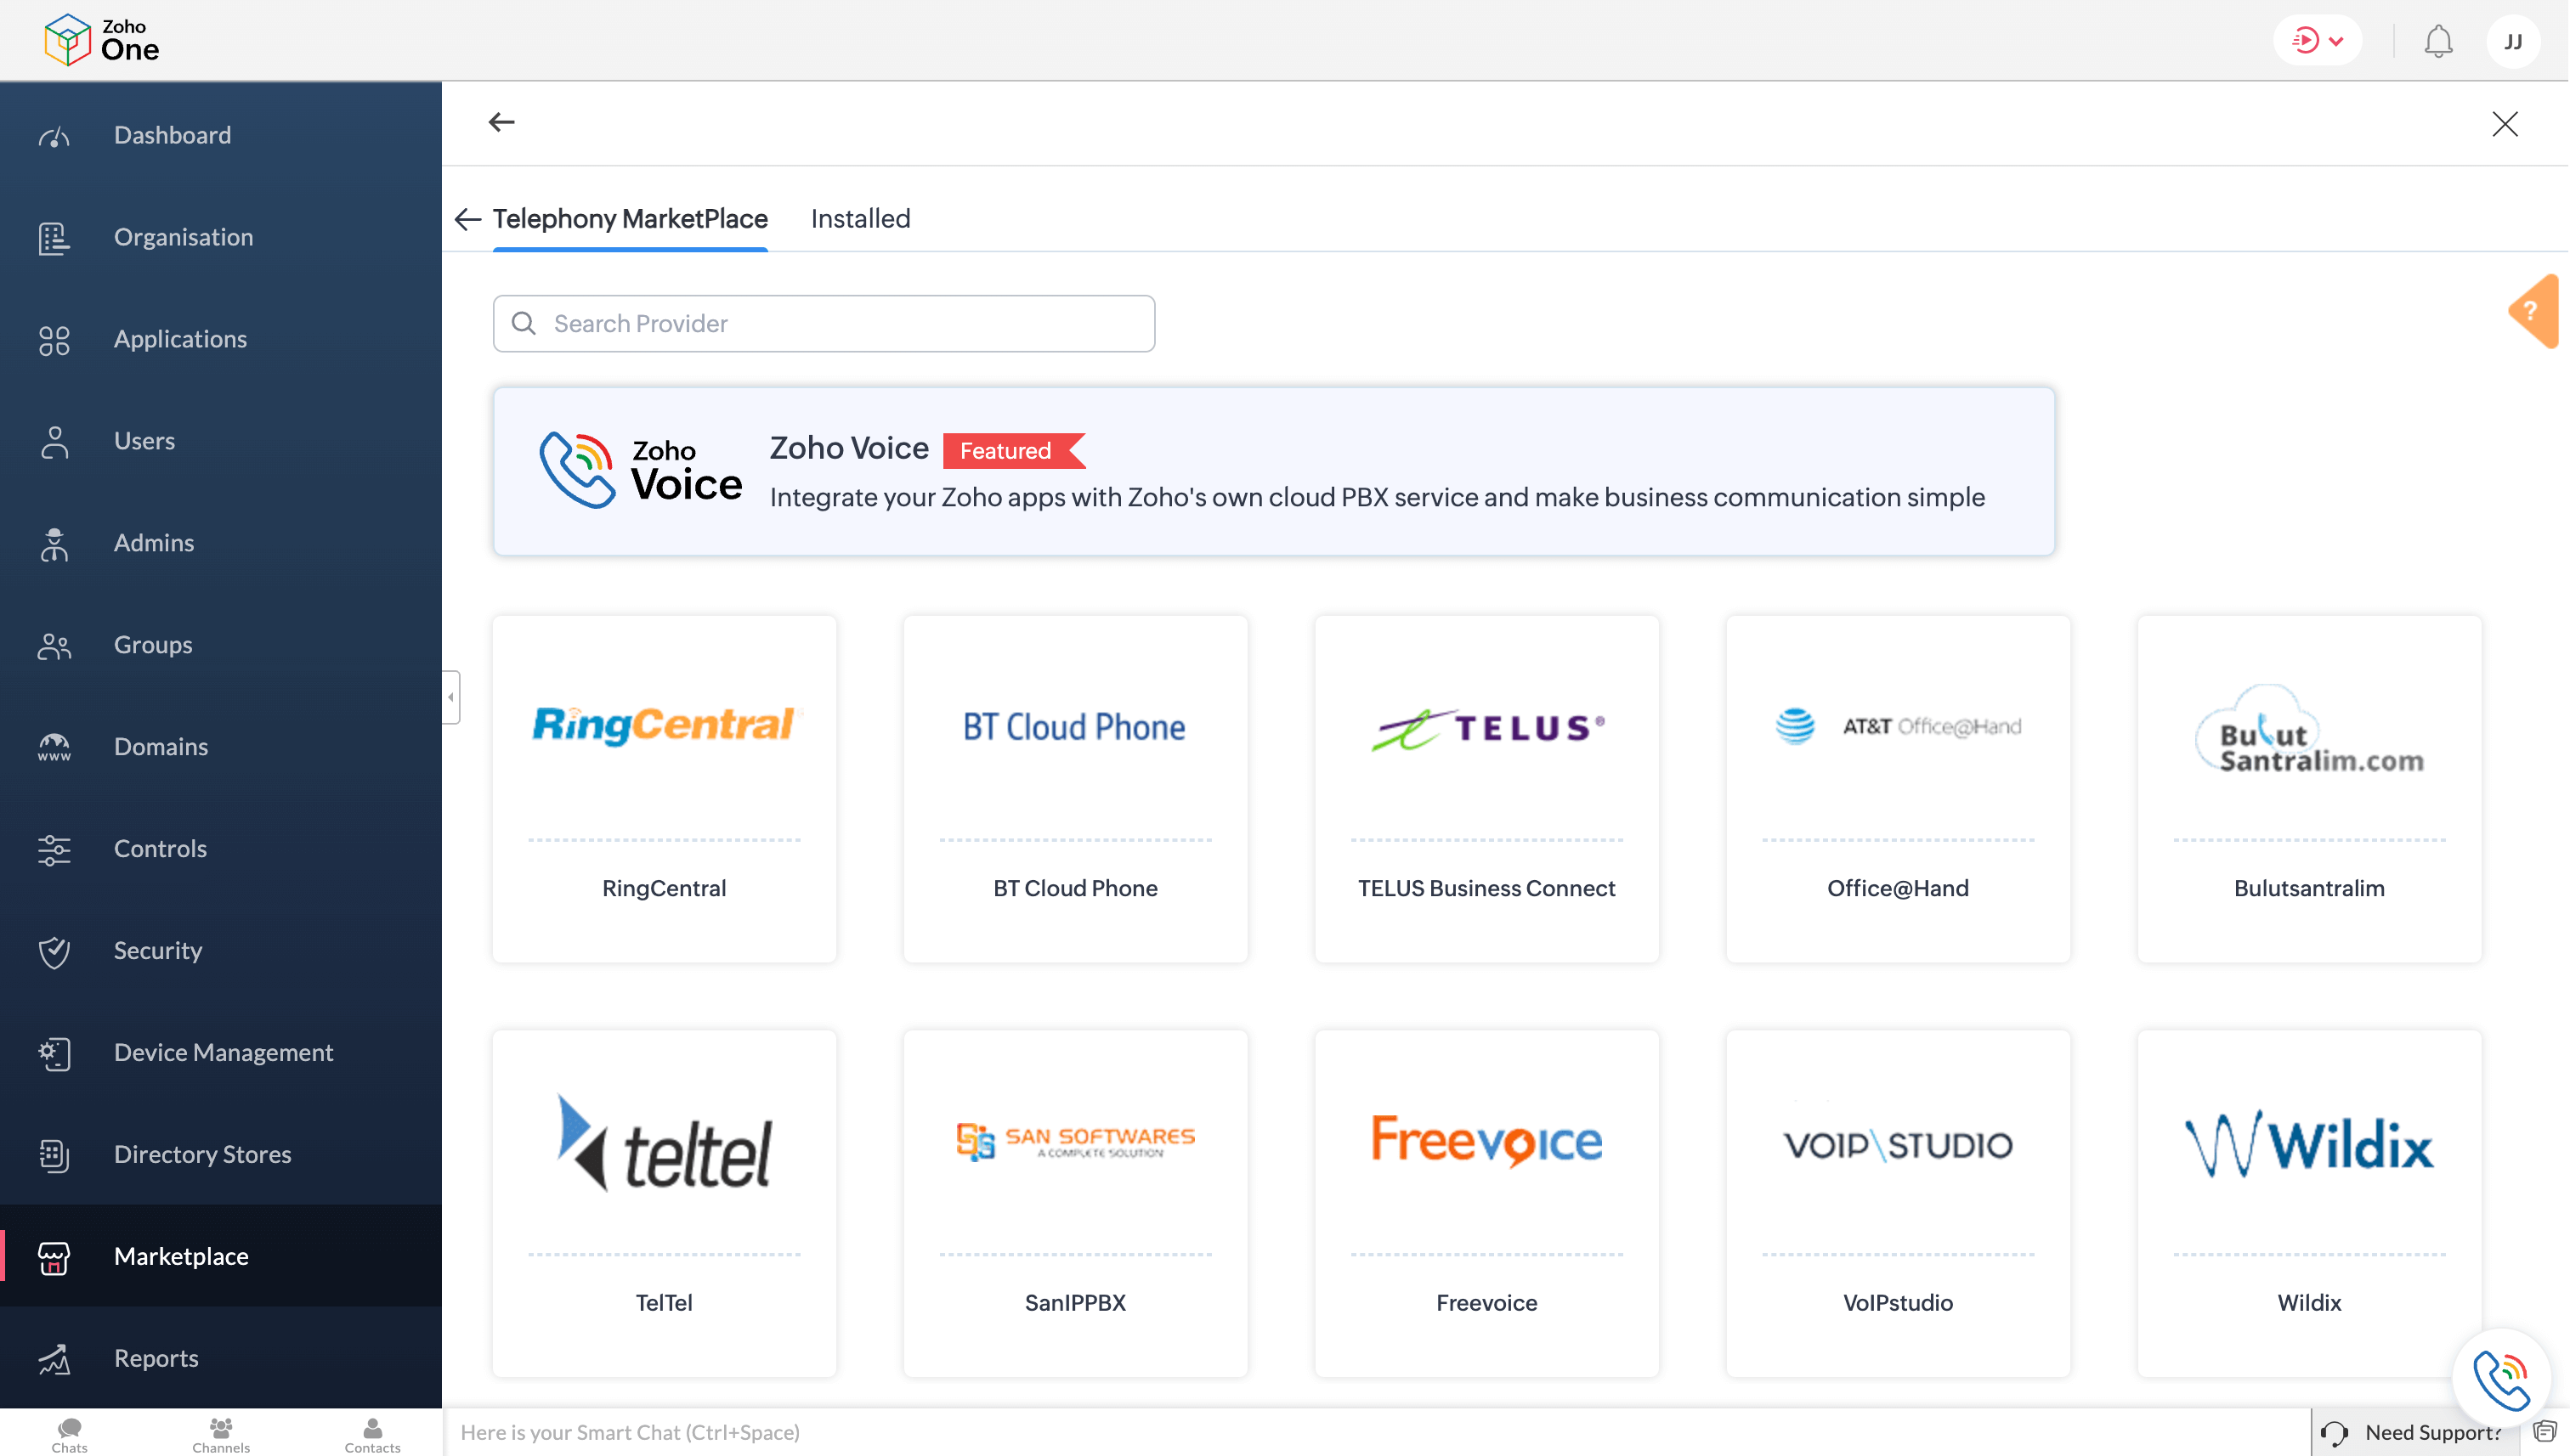Collapse the left sidebar using the handle
Viewport: 2570px width, 1456px height.
click(x=451, y=697)
